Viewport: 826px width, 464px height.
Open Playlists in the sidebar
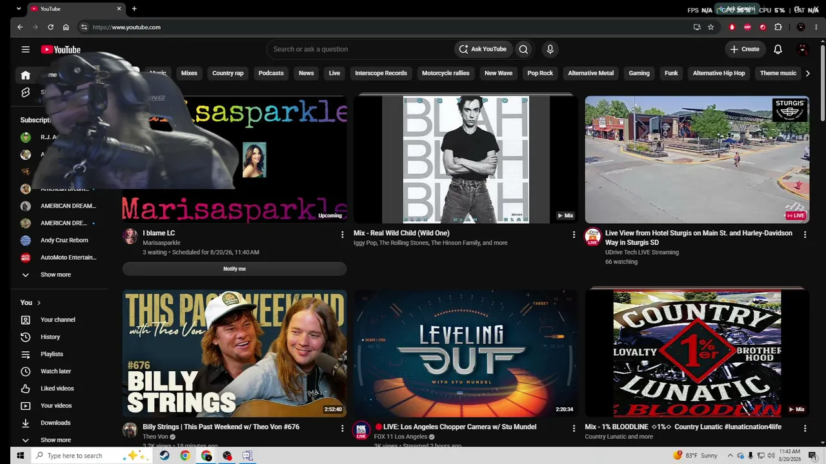pos(52,354)
